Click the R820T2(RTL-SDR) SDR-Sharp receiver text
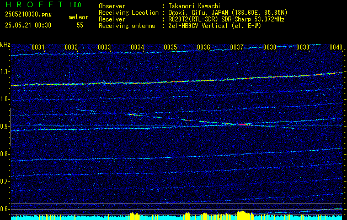The height and width of the screenshot is (220, 347). [226, 19]
